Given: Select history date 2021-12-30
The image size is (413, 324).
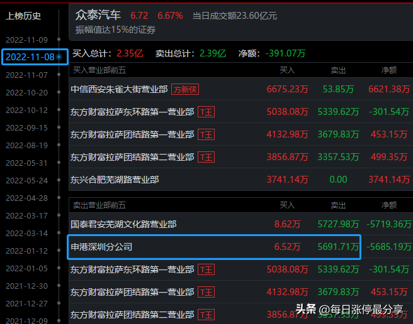Looking at the screenshot, I should (x=26, y=286).
